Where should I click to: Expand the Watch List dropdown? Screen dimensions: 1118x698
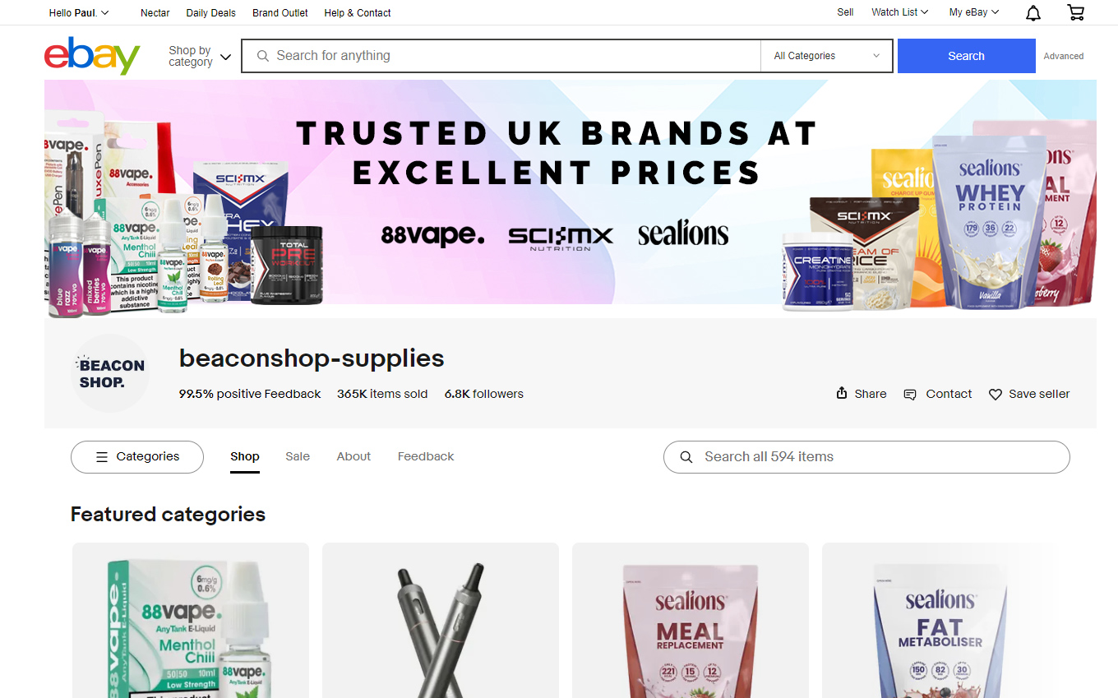pos(899,12)
